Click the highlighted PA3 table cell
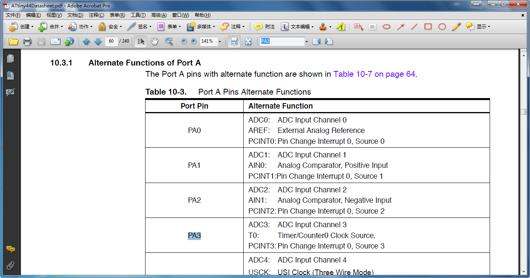 click(x=194, y=236)
